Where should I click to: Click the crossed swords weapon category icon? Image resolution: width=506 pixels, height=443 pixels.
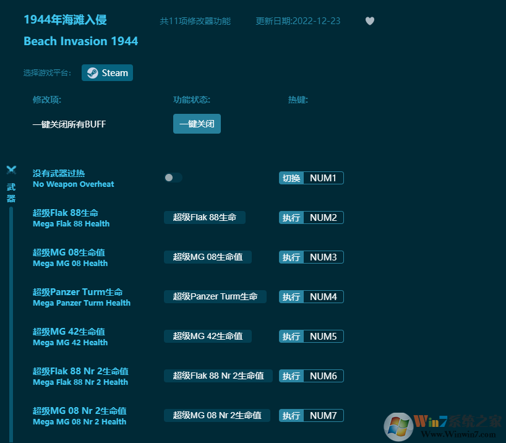coord(11,170)
